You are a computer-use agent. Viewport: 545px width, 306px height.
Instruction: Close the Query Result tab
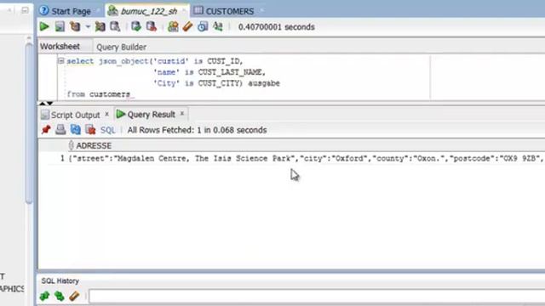point(181,113)
